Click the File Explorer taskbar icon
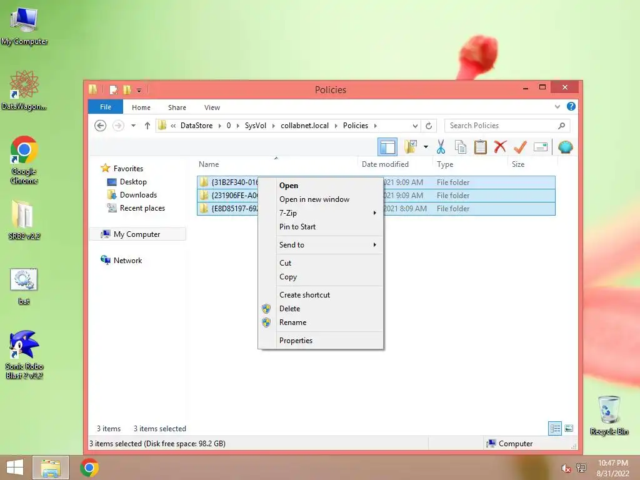Image resolution: width=640 pixels, height=480 pixels. coord(51,467)
